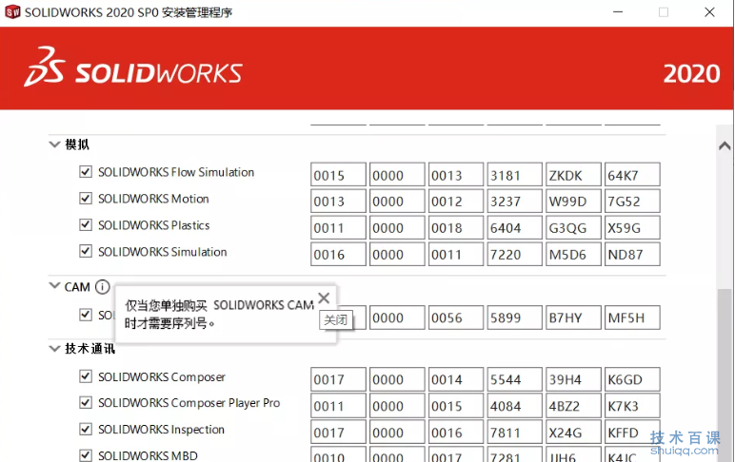Click Composer Player Pro field 4084
This screenshot has width=735, height=462.
tap(515, 405)
